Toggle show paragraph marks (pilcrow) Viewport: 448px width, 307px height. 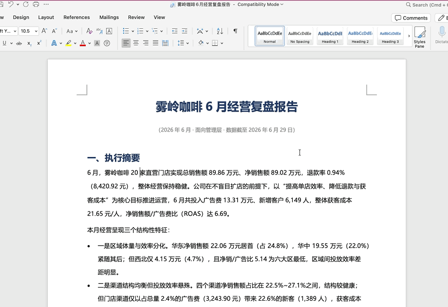(235, 31)
